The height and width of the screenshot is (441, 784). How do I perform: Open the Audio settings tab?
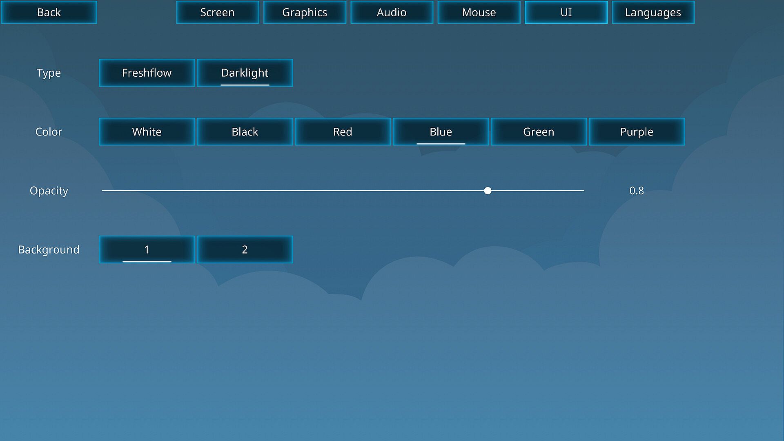(x=392, y=12)
